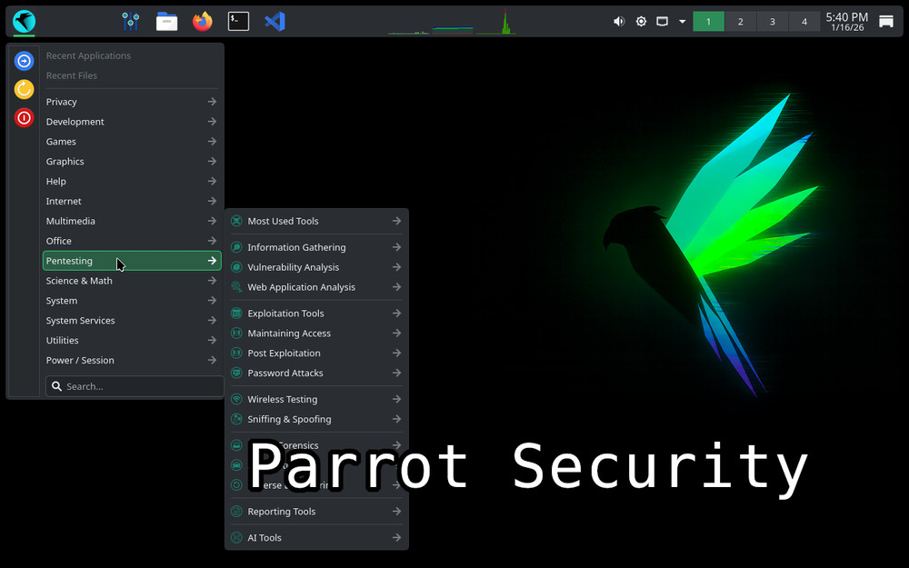909x568 pixels.
Task: Open Visual Studio Code
Action: pos(275,21)
